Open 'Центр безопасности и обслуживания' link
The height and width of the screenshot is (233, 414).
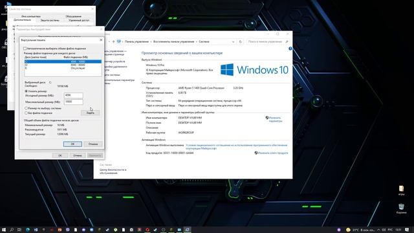[x=113, y=171]
